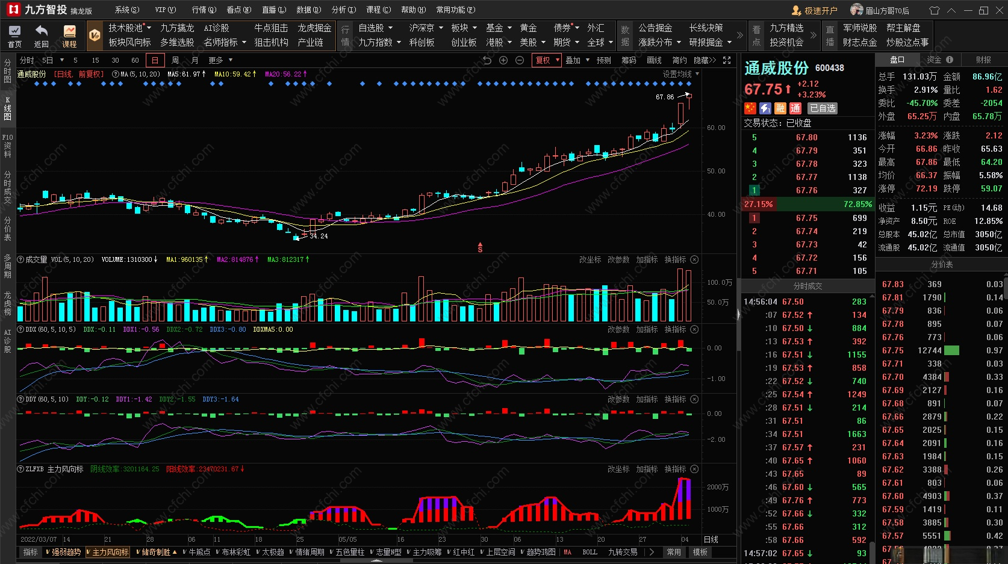Click 换指标 in the DDY panel

pos(675,399)
